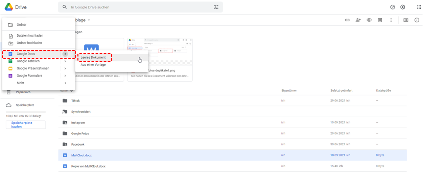
Task: Expand Google Präsentationen submenu arrow
Action: pyautogui.click(x=65, y=68)
